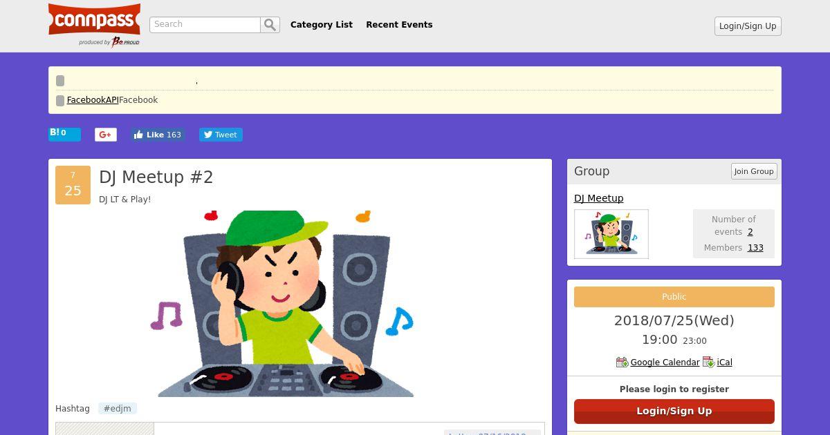This screenshot has width=830, height=435.
Task: Click the Join Group button
Action: click(x=754, y=171)
